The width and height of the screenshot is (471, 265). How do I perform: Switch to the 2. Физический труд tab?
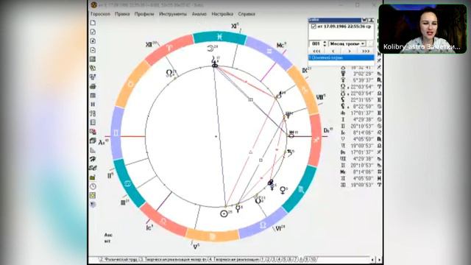pyautogui.click(x=118, y=259)
